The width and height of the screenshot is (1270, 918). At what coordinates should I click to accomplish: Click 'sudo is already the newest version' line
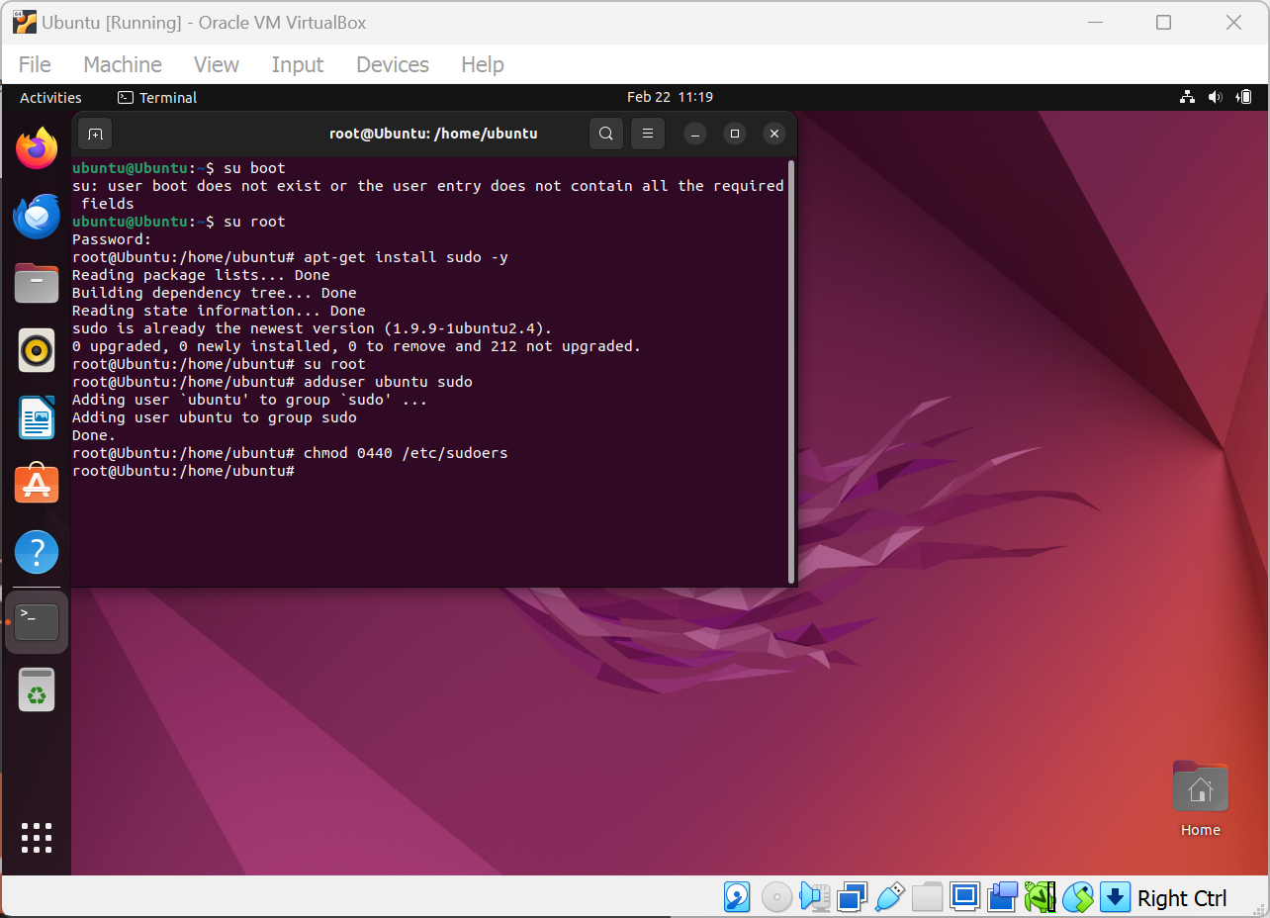click(x=313, y=328)
